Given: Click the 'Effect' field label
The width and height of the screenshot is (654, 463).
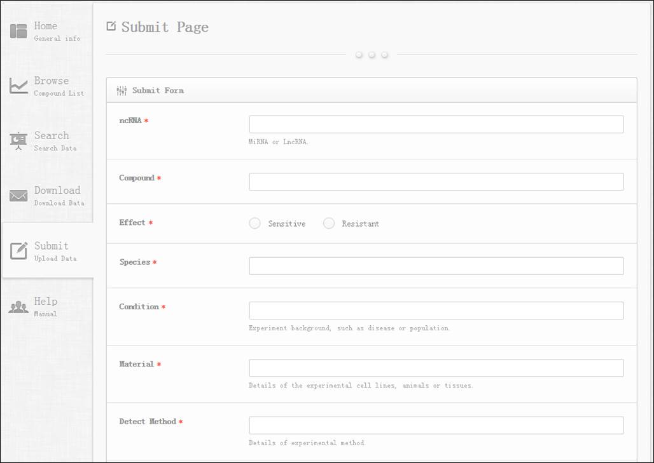Looking at the screenshot, I should tap(132, 223).
